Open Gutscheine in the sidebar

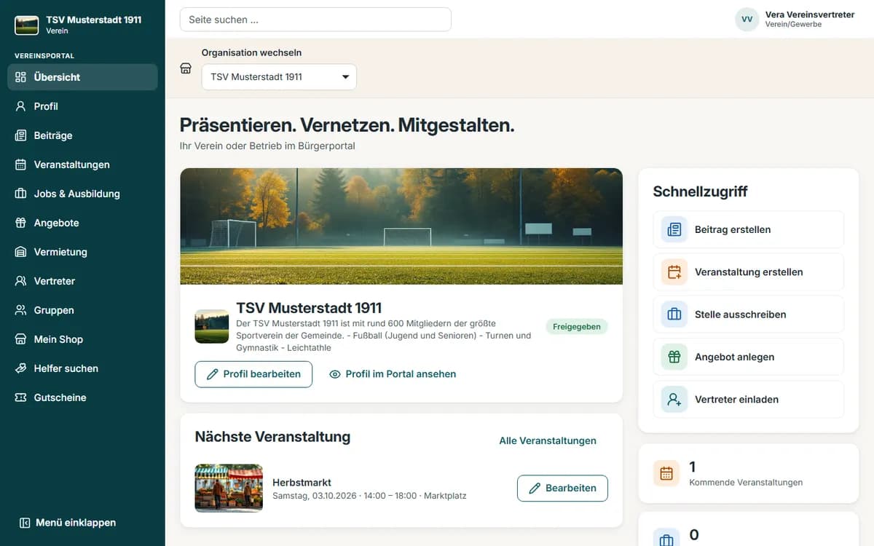click(x=82, y=397)
